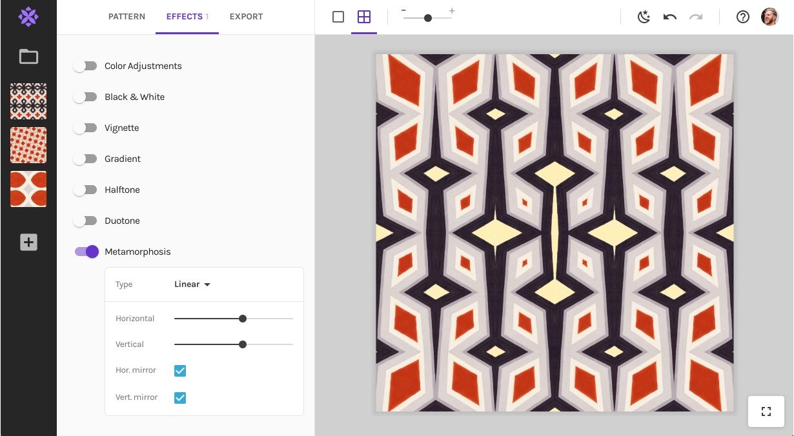Open user profile avatar
Screen dimensions: 794x436
click(x=769, y=17)
